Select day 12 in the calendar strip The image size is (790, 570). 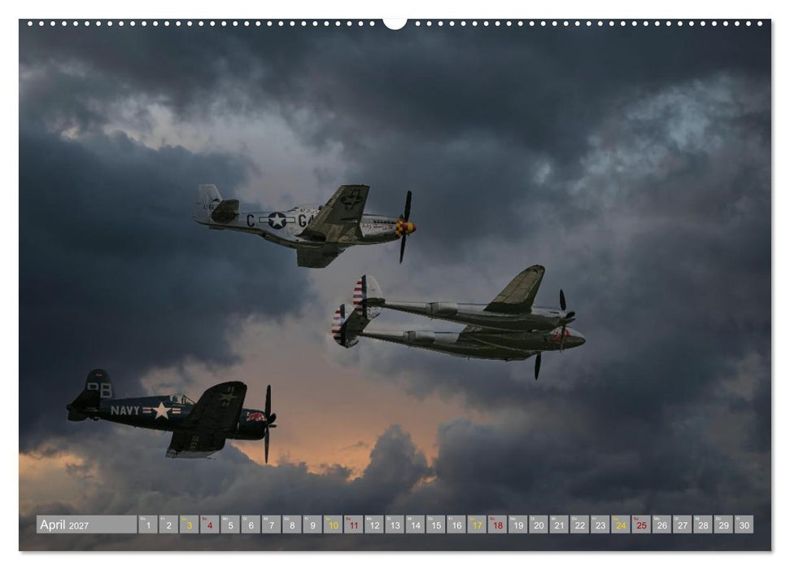[374, 524]
